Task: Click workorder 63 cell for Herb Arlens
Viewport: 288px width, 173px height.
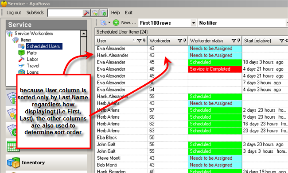Action: point(167,131)
